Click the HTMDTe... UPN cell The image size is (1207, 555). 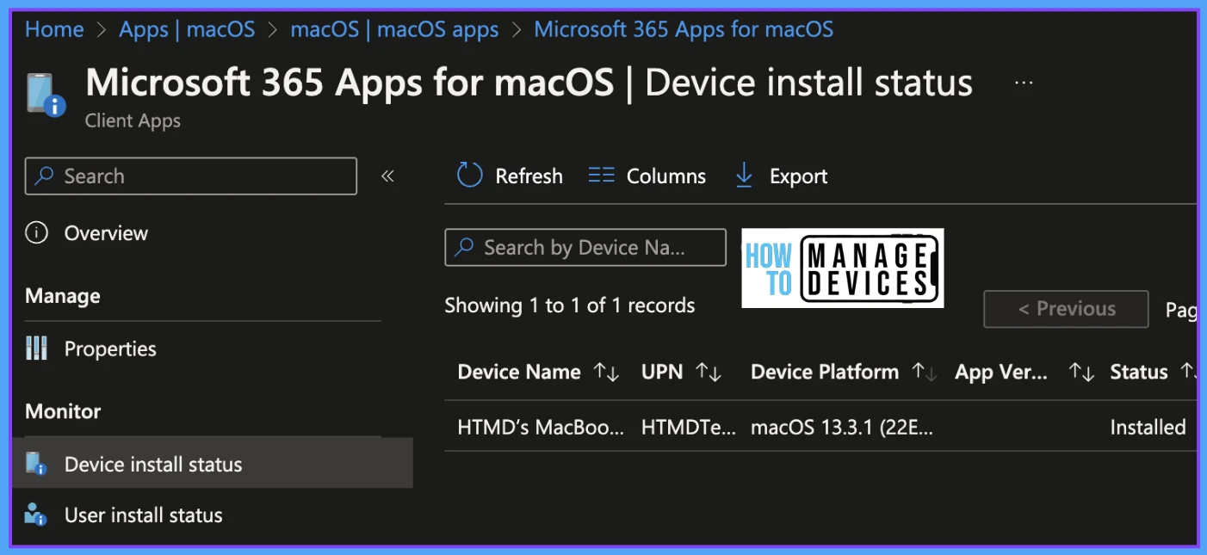coord(689,427)
